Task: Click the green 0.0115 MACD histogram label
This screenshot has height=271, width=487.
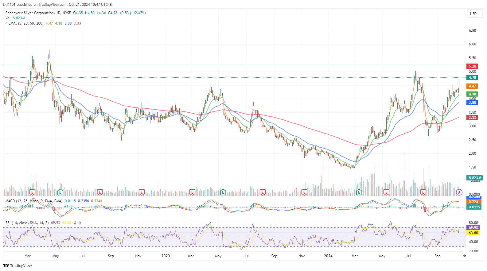Action: pos(474,207)
